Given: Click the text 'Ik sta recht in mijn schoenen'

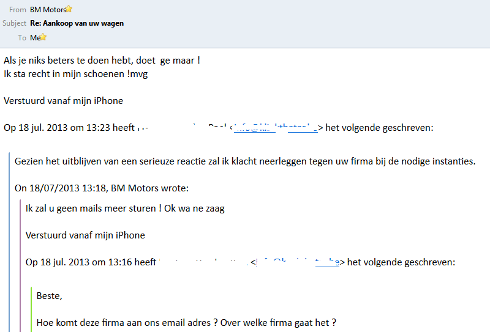Looking at the screenshot, I should [x=69, y=74].
